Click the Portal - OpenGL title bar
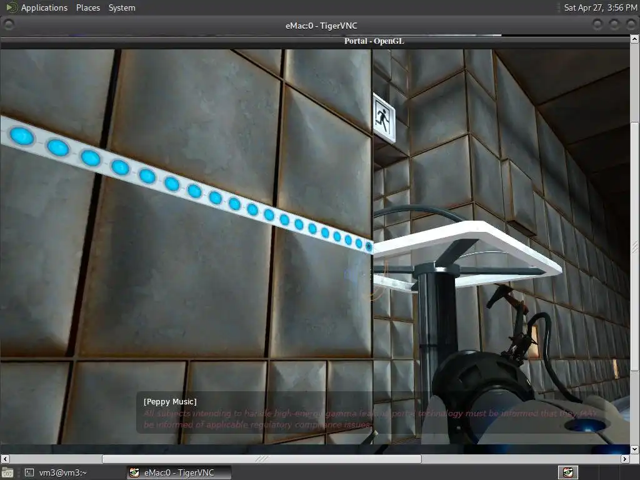The image size is (640, 480). pyautogui.click(x=315, y=41)
